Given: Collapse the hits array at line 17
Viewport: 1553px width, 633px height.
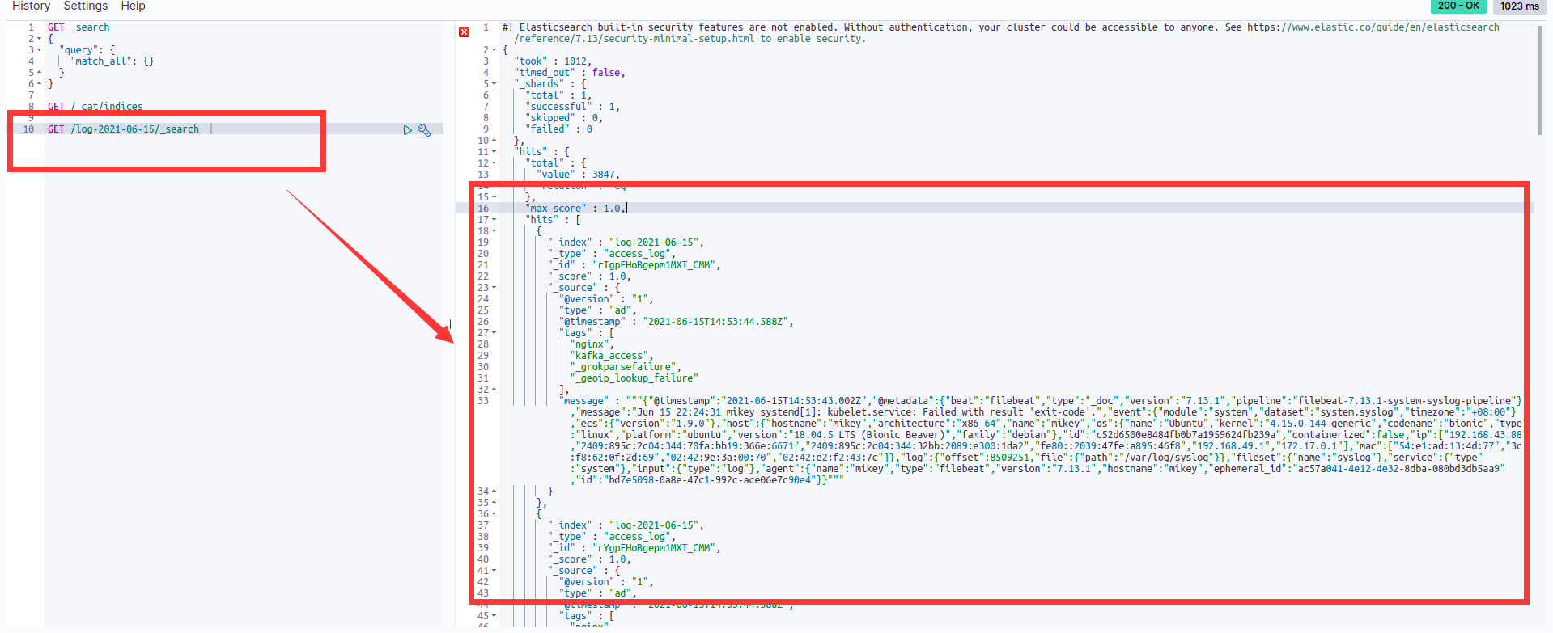Looking at the screenshot, I should point(494,220).
